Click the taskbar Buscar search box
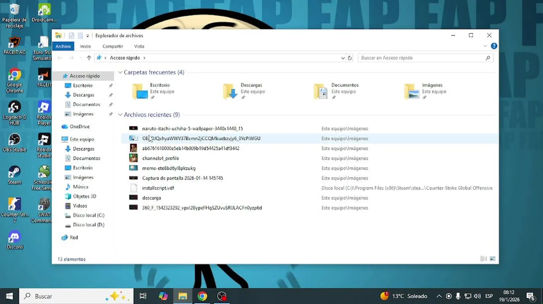Image resolution: width=543 pixels, height=304 pixels. (77, 296)
